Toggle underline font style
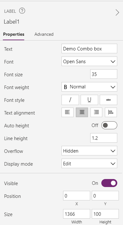Image resolution: width=123 pixels, height=225 pixels. click(x=89, y=100)
